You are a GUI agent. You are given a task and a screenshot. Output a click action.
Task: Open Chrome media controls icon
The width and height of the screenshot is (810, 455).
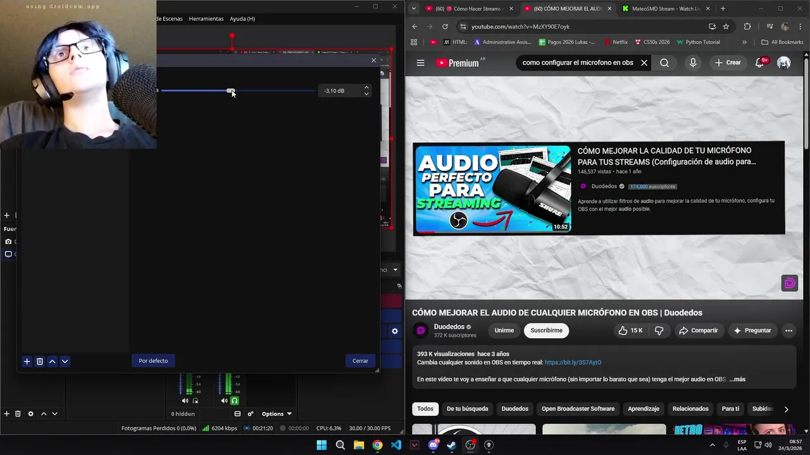click(769, 27)
